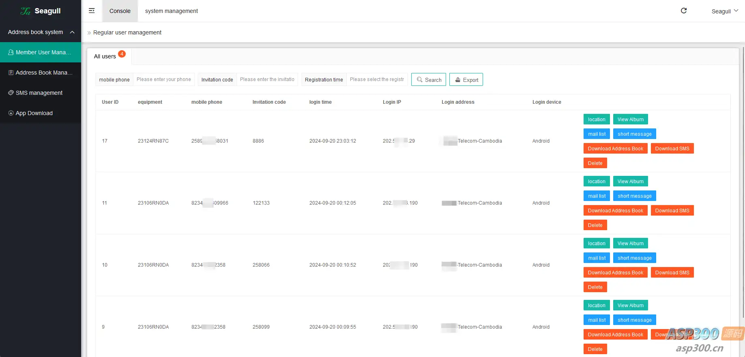Delete user ID 11
Screen dimensions: 745x357
click(x=595, y=225)
